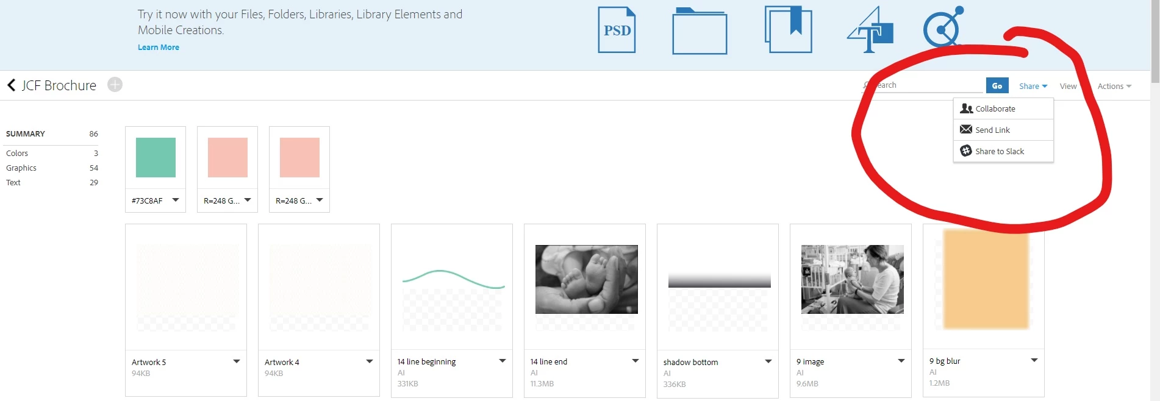Screen dimensions: 1160x401
Task: Expand the second R=248 G... dropdown arrow
Action: tap(320, 200)
